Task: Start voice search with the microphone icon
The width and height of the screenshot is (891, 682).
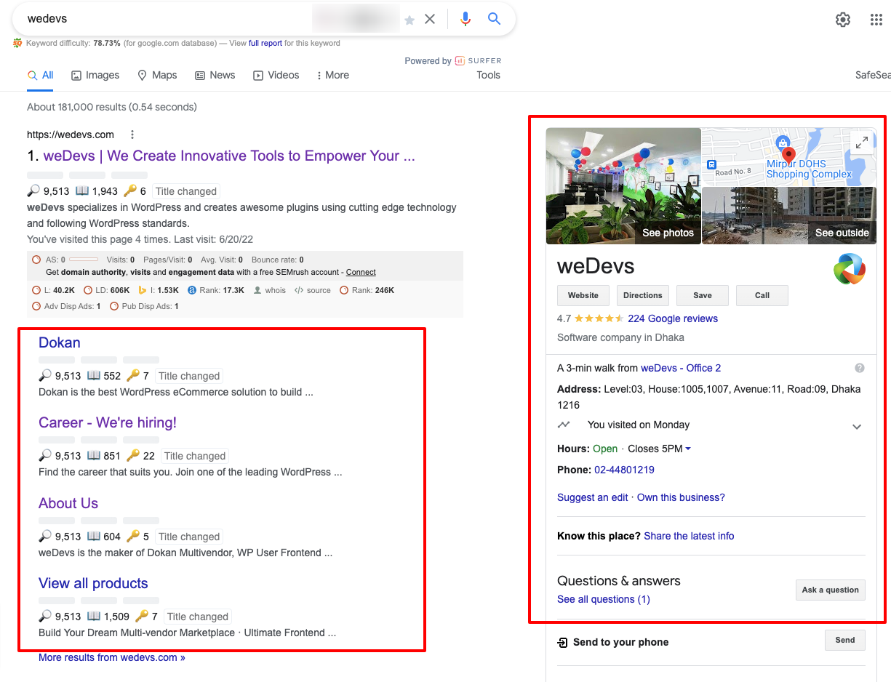Action: (466, 19)
